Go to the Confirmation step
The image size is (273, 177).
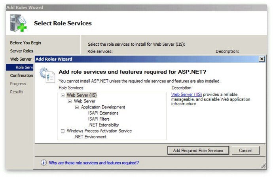[x=22, y=75]
